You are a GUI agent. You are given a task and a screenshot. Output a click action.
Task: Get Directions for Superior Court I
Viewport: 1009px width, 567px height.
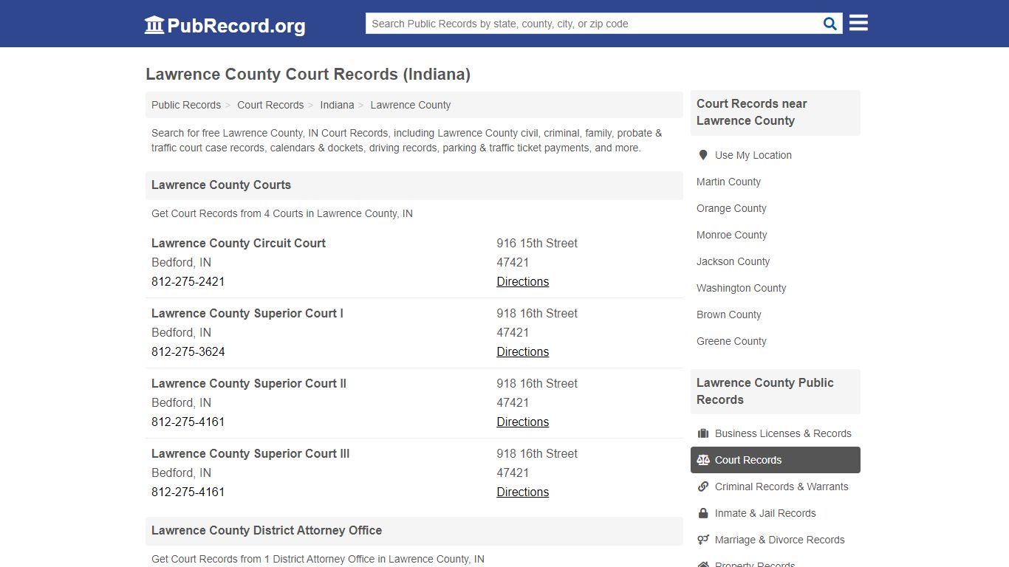point(523,351)
